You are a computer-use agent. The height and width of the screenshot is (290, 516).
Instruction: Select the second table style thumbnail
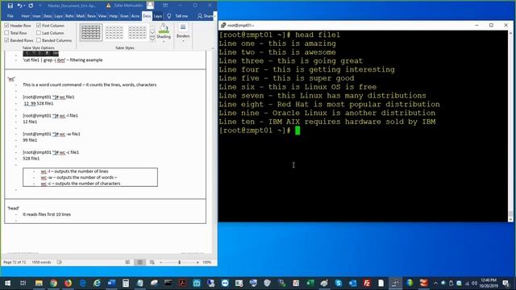[114, 32]
